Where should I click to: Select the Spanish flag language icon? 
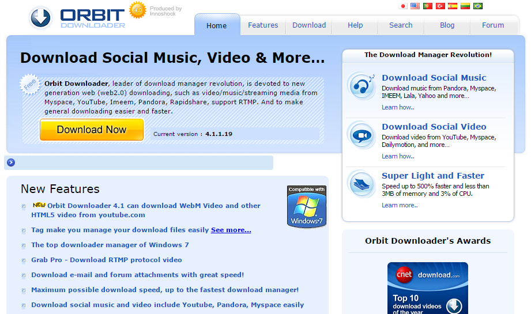click(x=453, y=6)
